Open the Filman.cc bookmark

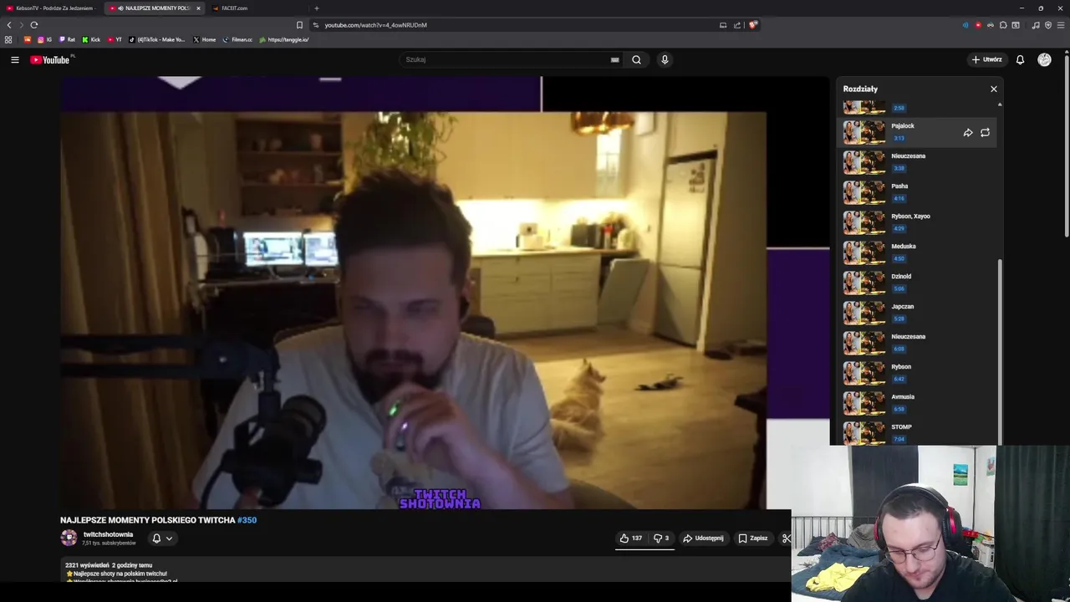pyautogui.click(x=237, y=39)
